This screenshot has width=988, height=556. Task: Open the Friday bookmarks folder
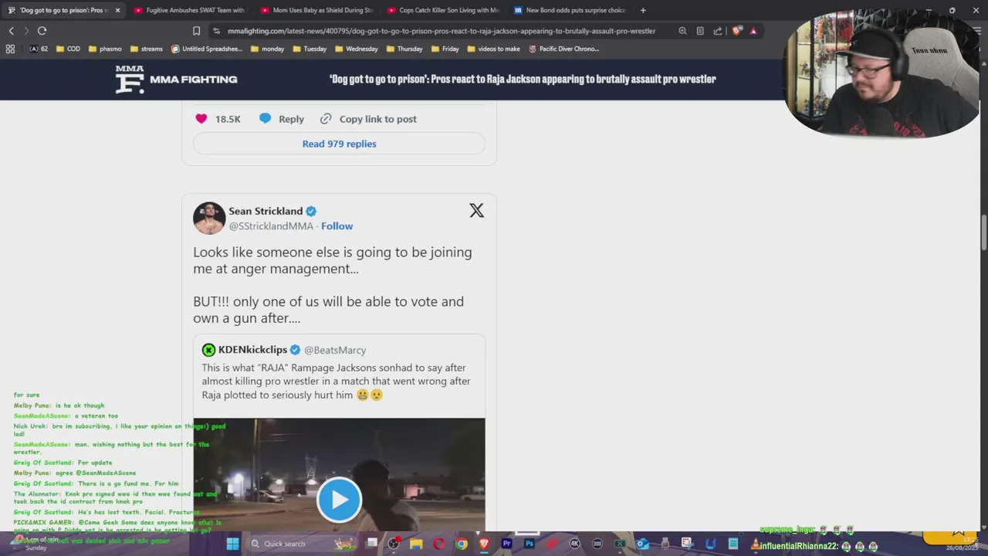pyautogui.click(x=445, y=49)
